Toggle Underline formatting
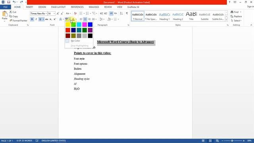Image resolution: width=254 pixels, height=143 pixels. click(x=40, y=19)
